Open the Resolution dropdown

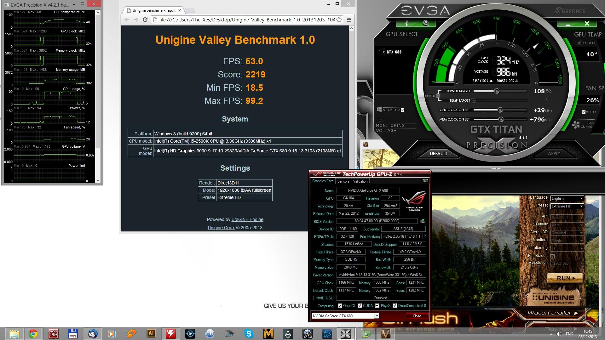(x=567, y=263)
